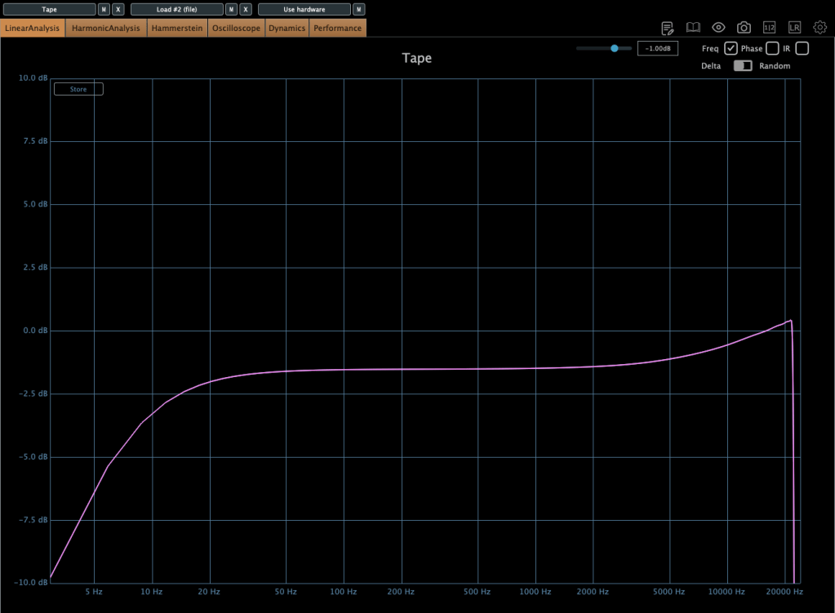
Task: Click the Store button on the graph
Action: coord(78,89)
